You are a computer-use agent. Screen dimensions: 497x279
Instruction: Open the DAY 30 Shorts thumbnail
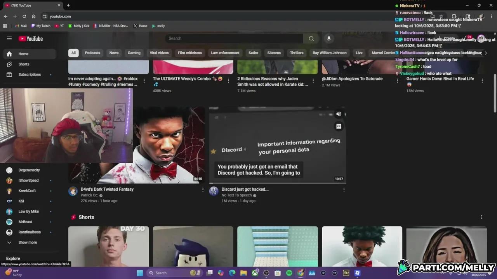108,247
